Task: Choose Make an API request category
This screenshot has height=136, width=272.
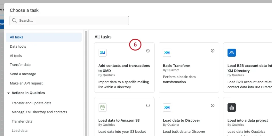Action: (x=26, y=83)
